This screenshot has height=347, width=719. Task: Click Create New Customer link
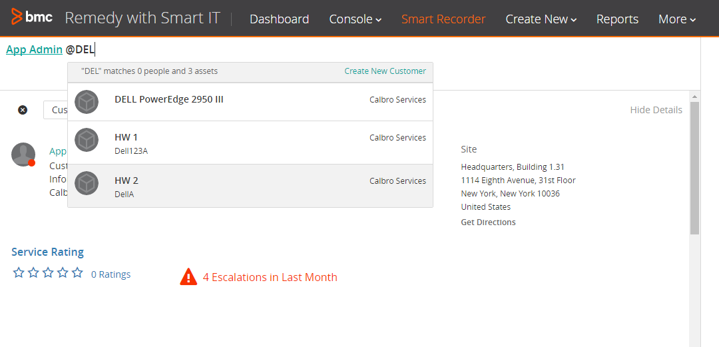click(x=385, y=71)
